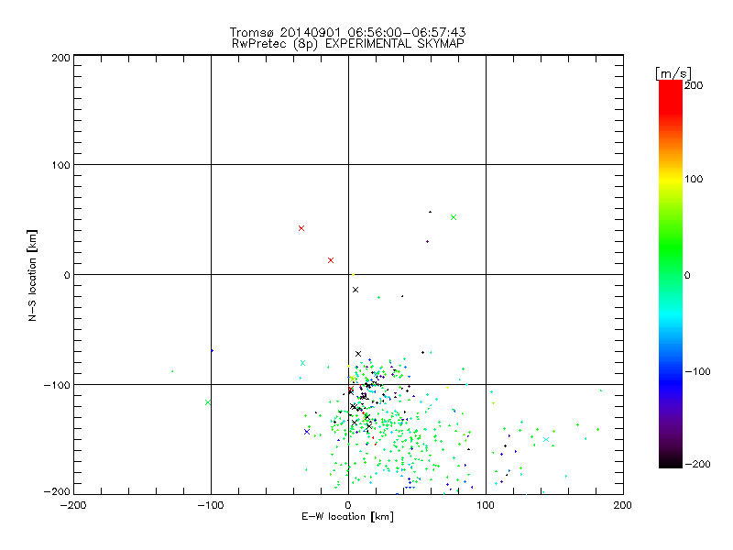Select the colorbar tick label "100"
This screenshot has width=733, height=550.
[x=694, y=179]
